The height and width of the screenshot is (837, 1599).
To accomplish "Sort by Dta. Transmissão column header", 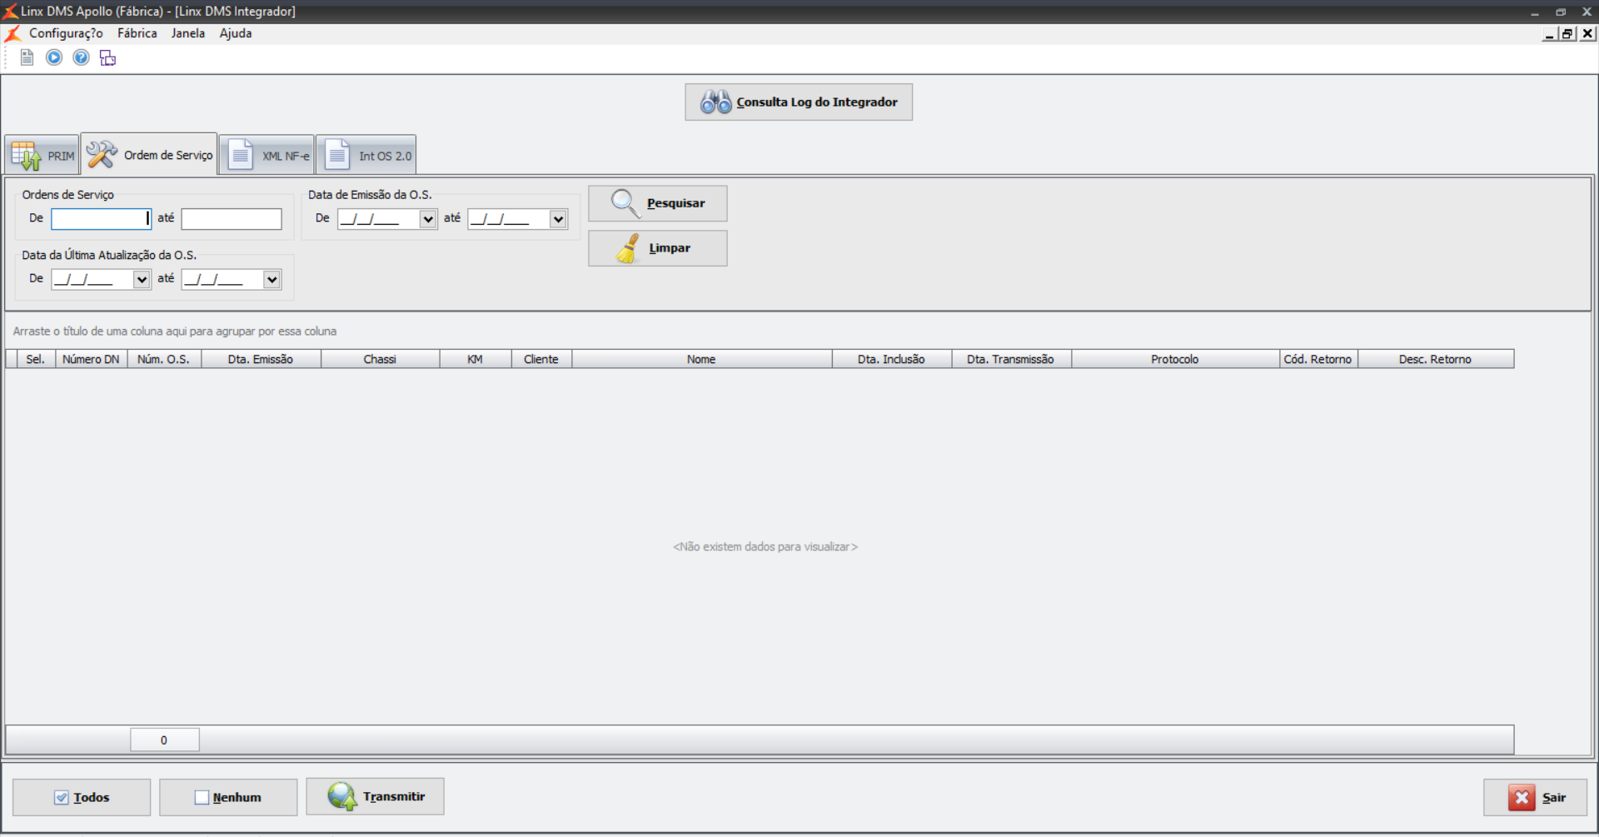I will (1011, 359).
